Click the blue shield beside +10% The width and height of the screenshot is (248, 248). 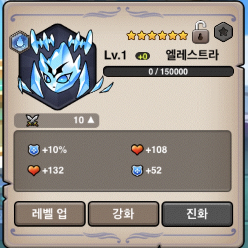[x=33, y=150]
